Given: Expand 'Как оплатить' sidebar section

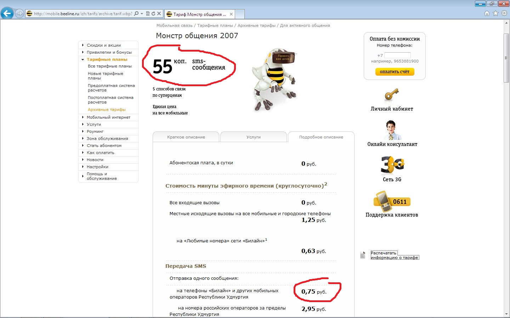Looking at the screenshot, I should point(101,153).
